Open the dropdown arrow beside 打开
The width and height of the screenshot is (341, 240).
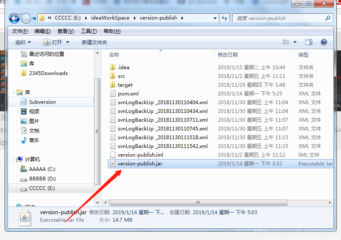(x=67, y=42)
